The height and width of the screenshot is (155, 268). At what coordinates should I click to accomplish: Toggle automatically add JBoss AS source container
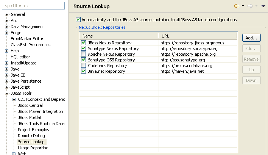[78, 20]
